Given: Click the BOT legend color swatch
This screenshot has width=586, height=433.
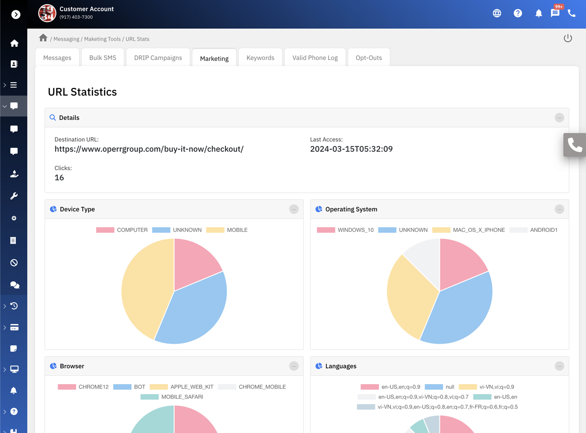Looking at the screenshot, I should tap(122, 387).
